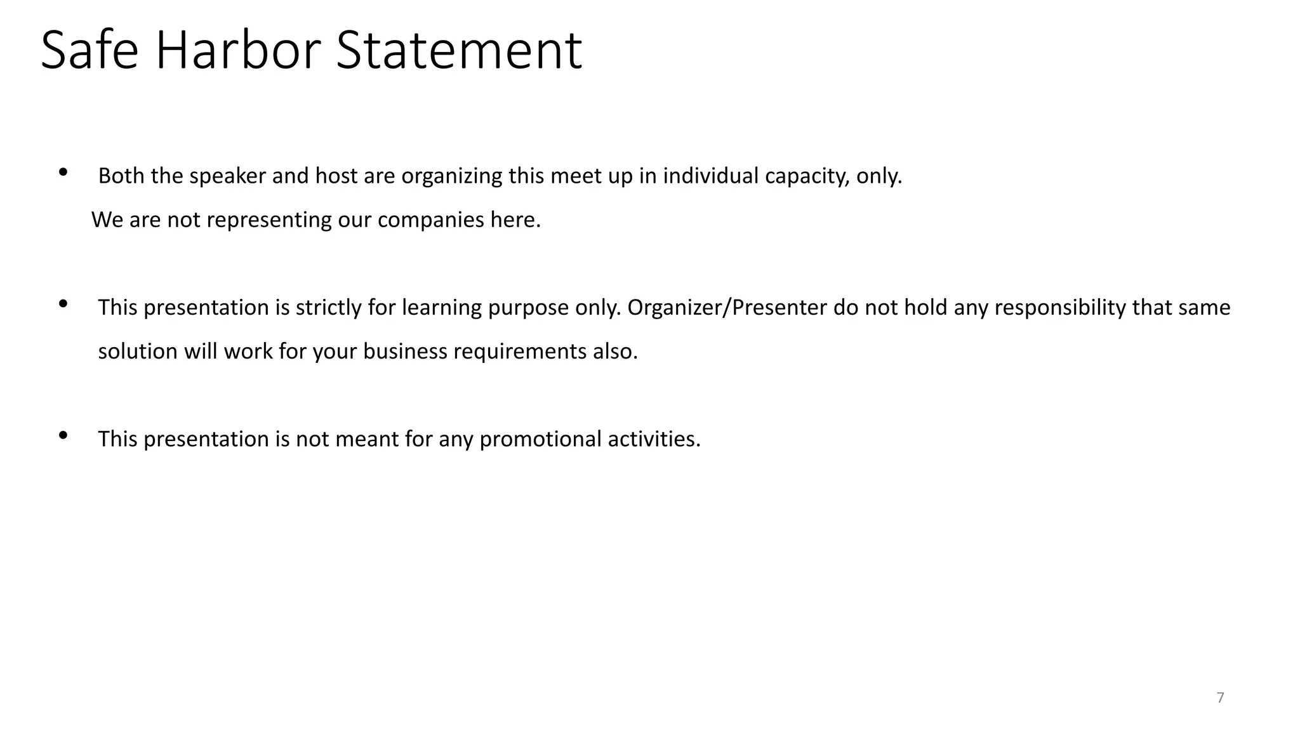Image resolution: width=1300 pixels, height=731 pixels.
Task: Click the line 'We are not representing our companies here.'
Action: click(316, 220)
